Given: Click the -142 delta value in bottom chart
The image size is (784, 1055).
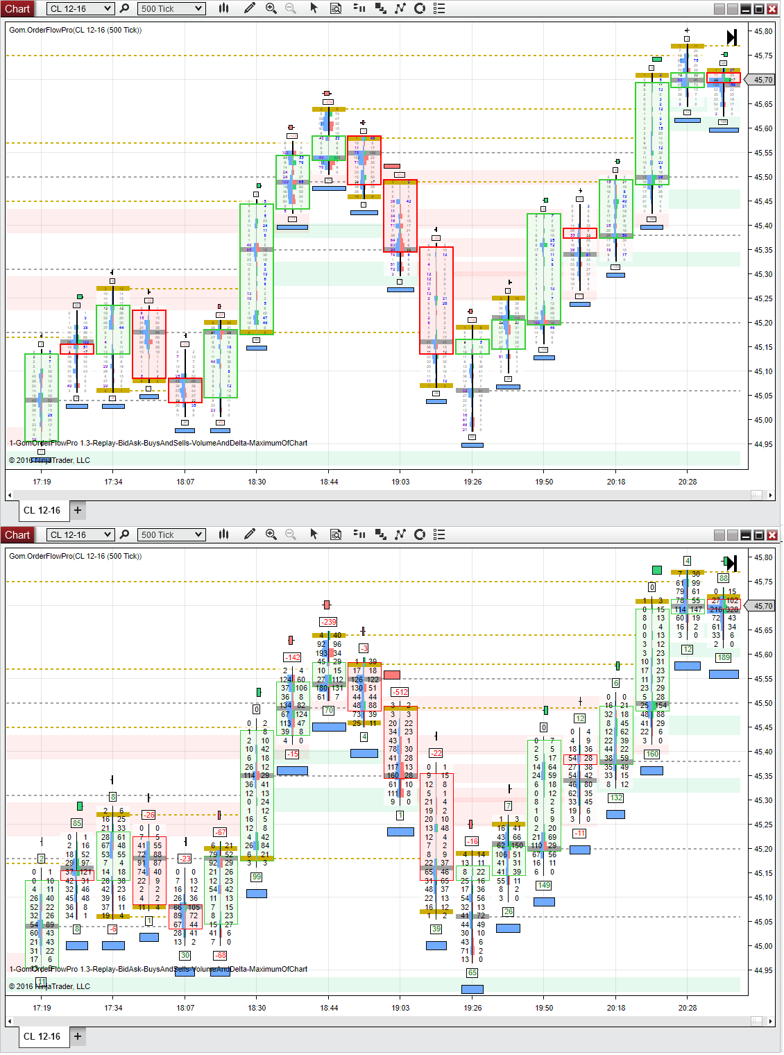Looking at the screenshot, I should [x=292, y=657].
